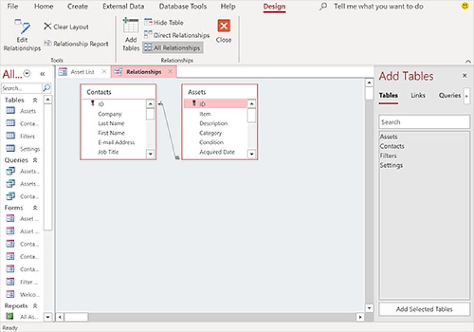Image resolution: width=474 pixels, height=332 pixels.
Task: Close the Relationships design view with the red Close icon
Action: click(223, 27)
